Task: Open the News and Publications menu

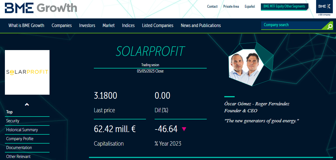Action: 201,26
